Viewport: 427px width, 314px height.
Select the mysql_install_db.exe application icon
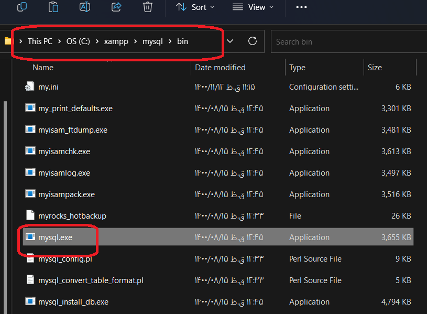pos(30,301)
